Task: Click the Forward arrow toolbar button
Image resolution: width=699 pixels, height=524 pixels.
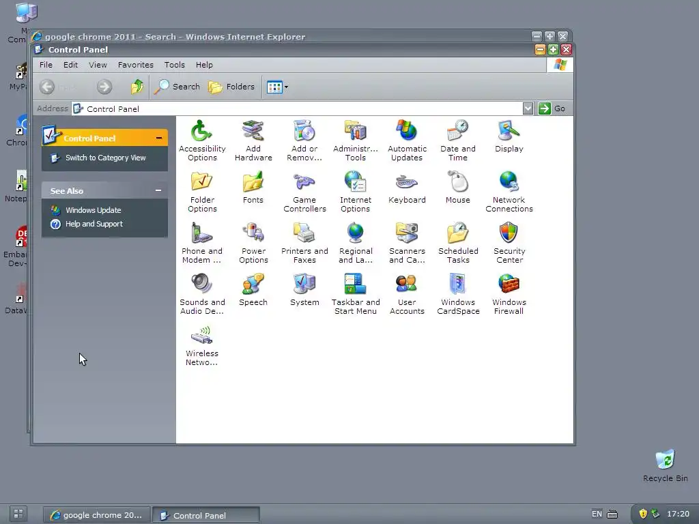Action: coord(104,87)
